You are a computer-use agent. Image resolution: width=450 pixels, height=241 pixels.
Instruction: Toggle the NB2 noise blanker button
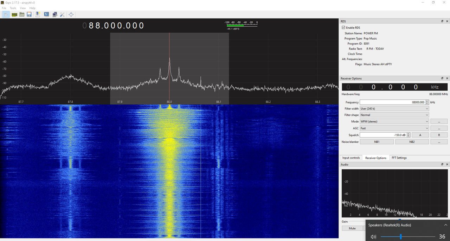(x=412, y=142)
